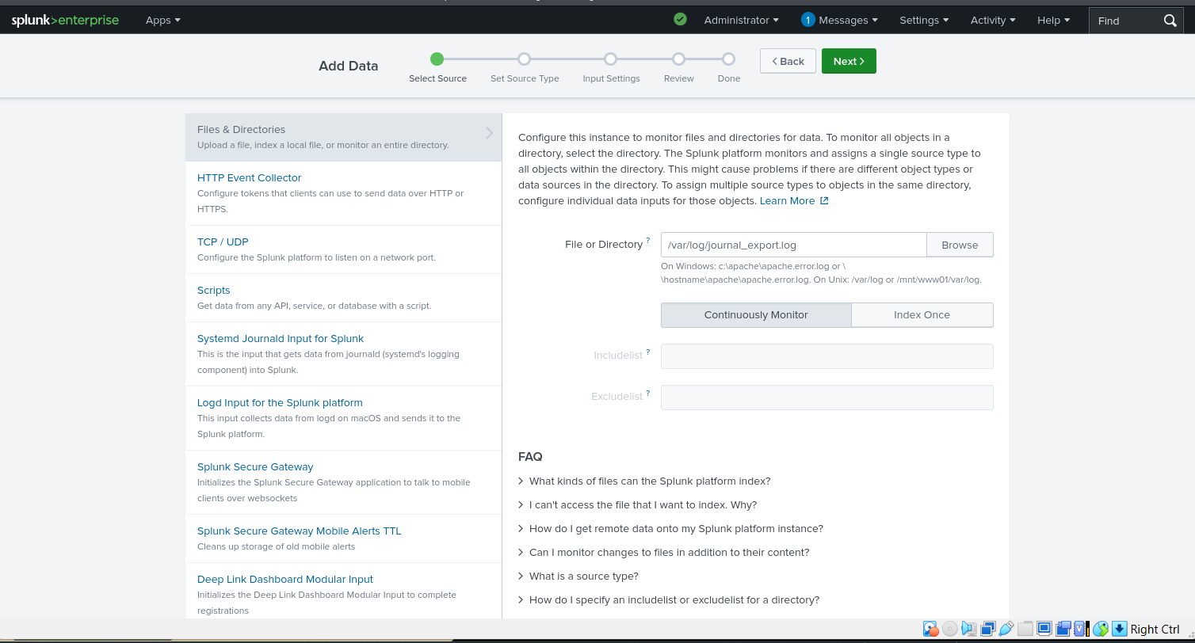
Task: Click the VirtualBox USB devices icon
Action: 1006,629
